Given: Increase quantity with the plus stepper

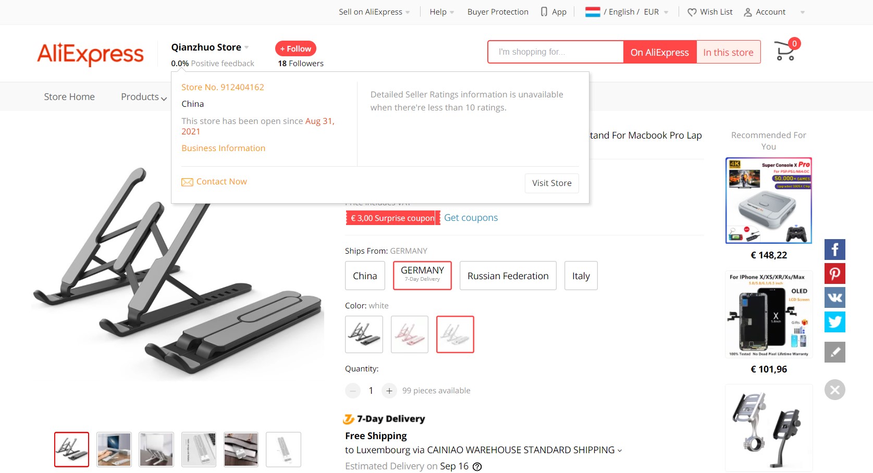Looking at the screenshot, I should [x=389, y=390].
